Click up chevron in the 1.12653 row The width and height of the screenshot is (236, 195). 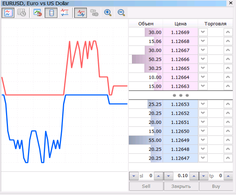click(x=228, y=104)
